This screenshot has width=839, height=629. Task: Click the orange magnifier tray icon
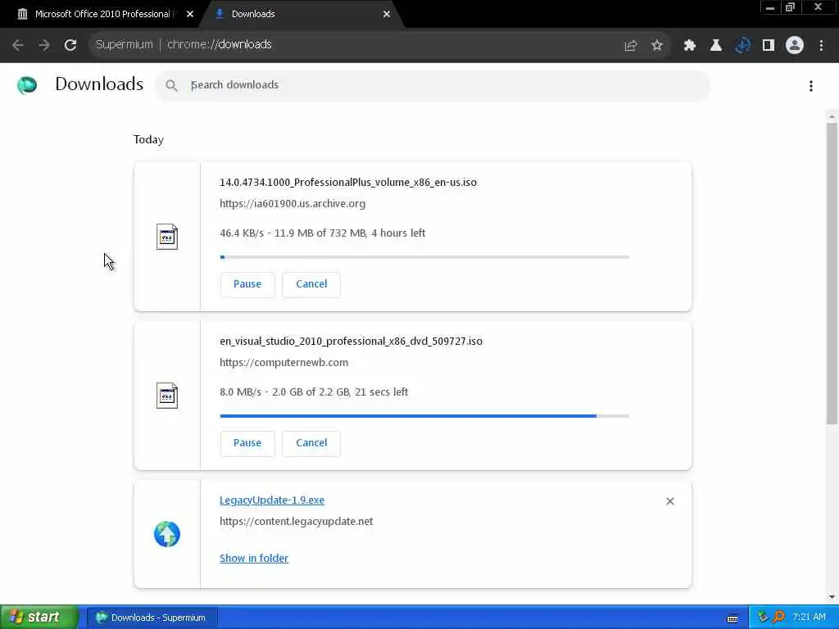click(x=779, y=618)
